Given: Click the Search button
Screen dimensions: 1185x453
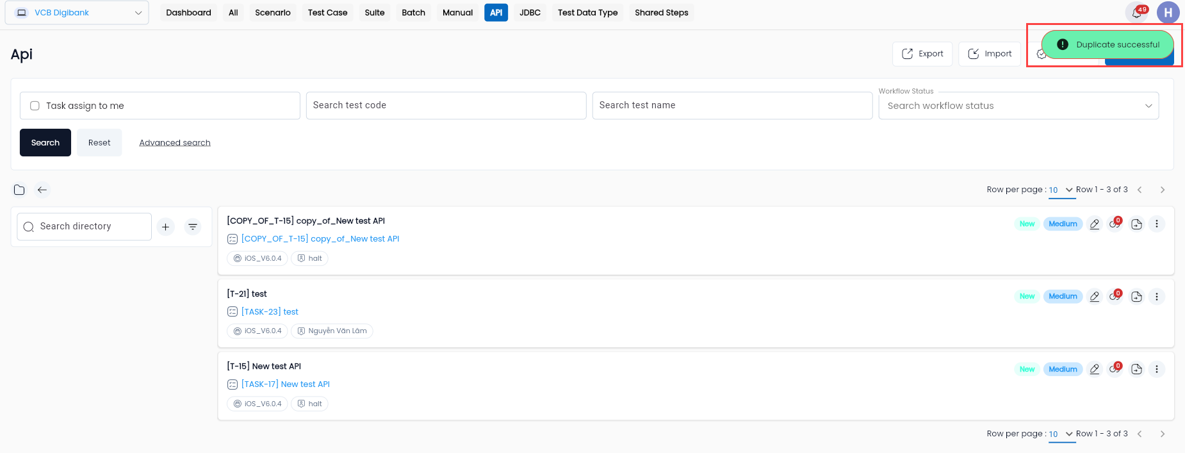Looking at the screenshot, I should click(45, 143).
